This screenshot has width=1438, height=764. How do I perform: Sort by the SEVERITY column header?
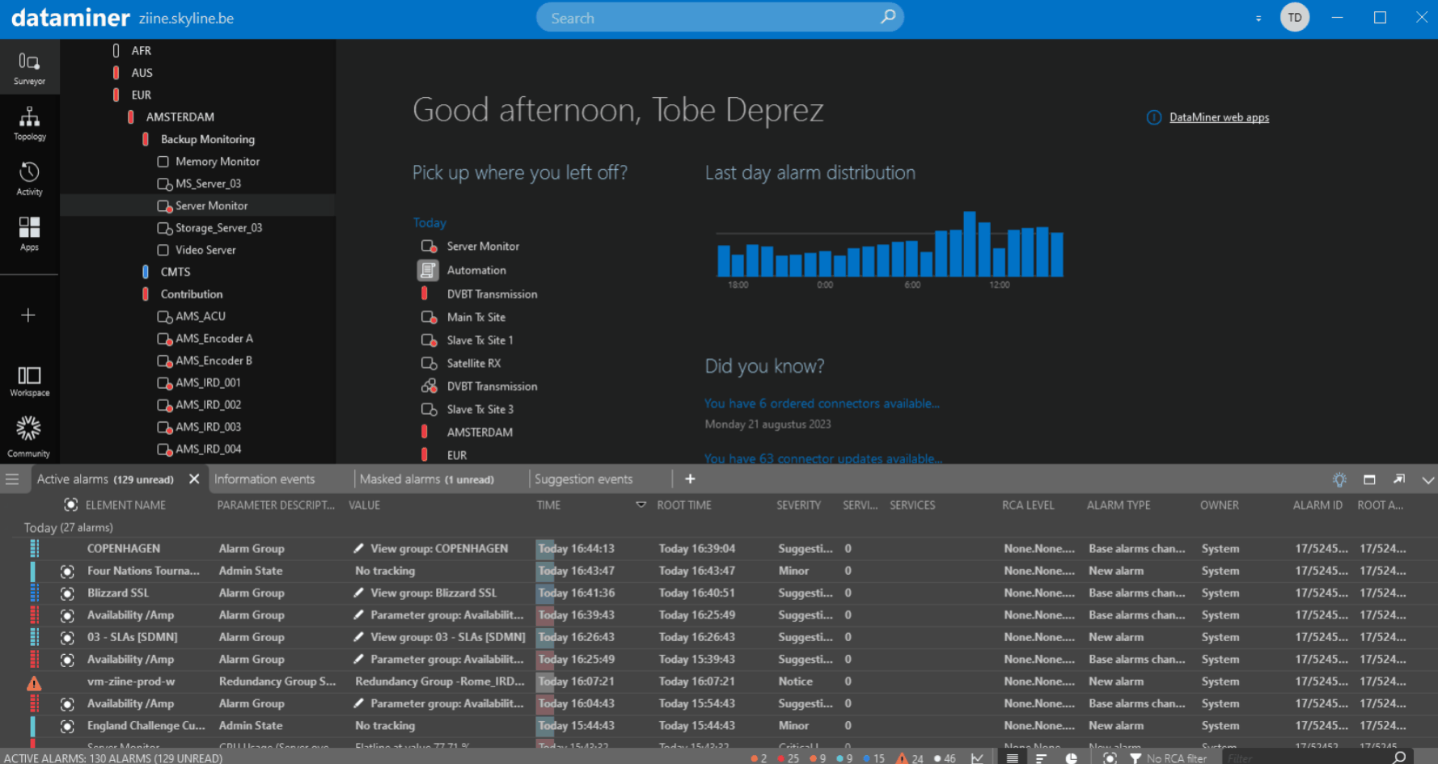tap(798, 505)
